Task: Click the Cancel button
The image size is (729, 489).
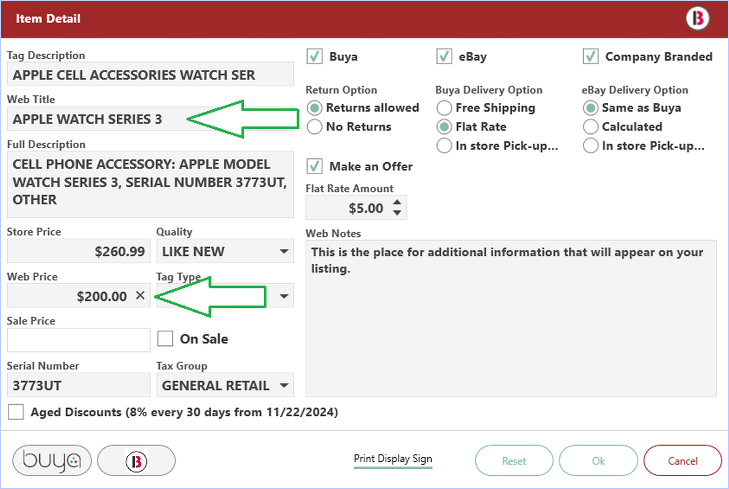Action: (683, 461)
